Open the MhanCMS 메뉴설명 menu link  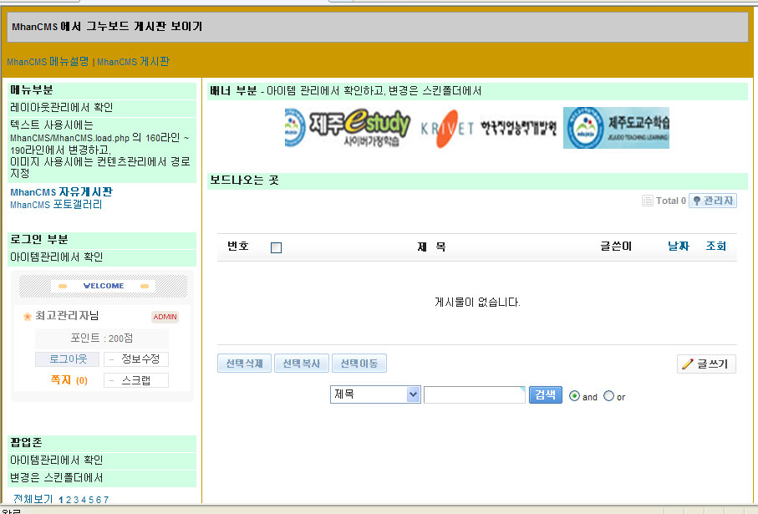click(x=48, y=62)
